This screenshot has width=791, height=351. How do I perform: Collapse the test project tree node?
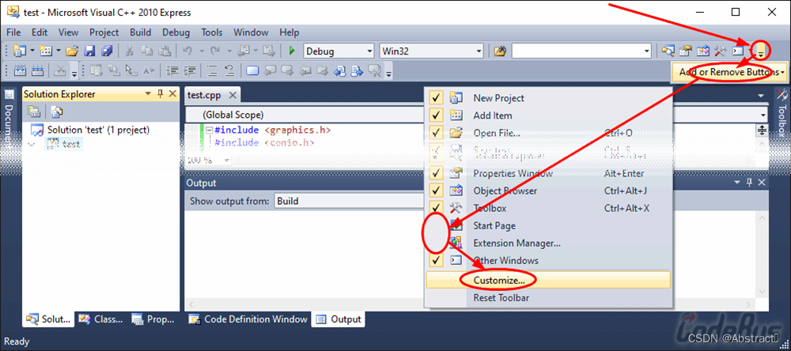(x=32, y=145)
